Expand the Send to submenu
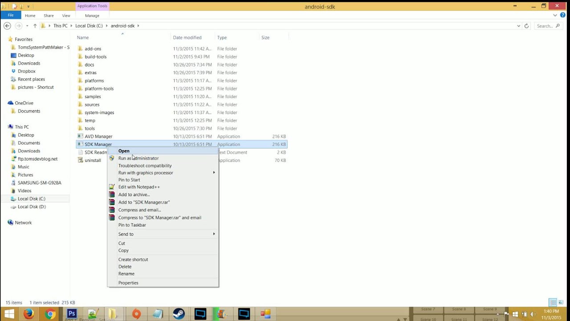 point(163,234)
